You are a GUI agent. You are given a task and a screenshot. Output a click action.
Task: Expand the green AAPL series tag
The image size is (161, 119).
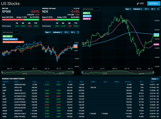87,13
